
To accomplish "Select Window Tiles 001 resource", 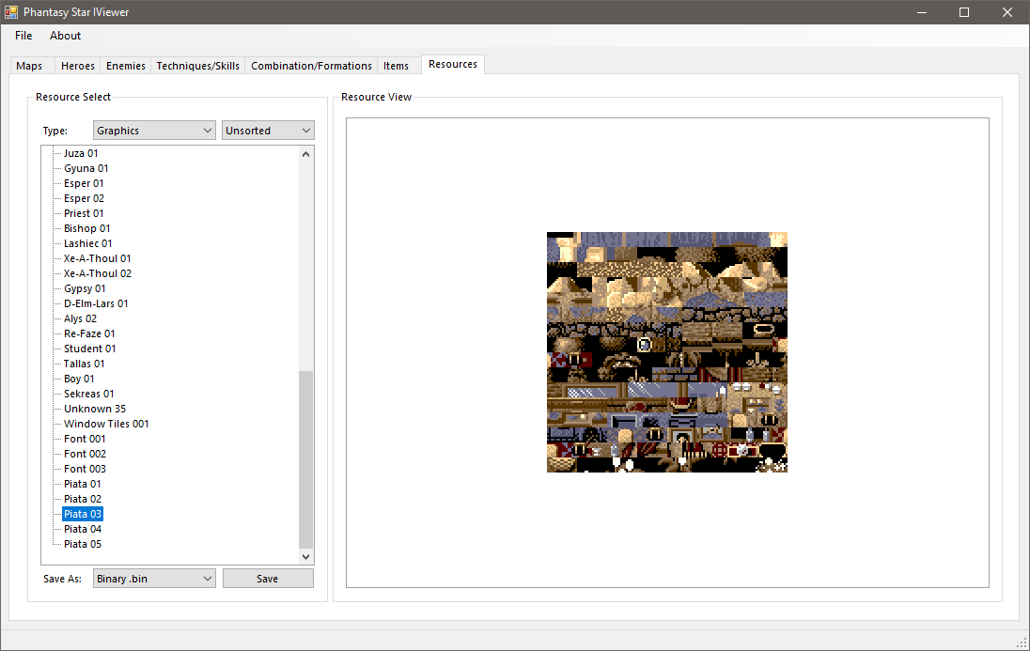I will coord(106,424).
